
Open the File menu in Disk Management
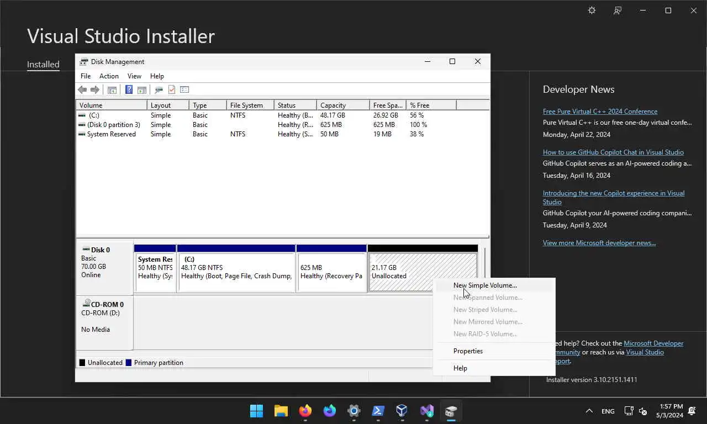point(86,76)
